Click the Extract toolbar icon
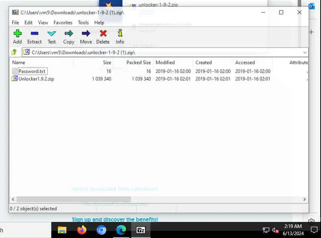 35,33
